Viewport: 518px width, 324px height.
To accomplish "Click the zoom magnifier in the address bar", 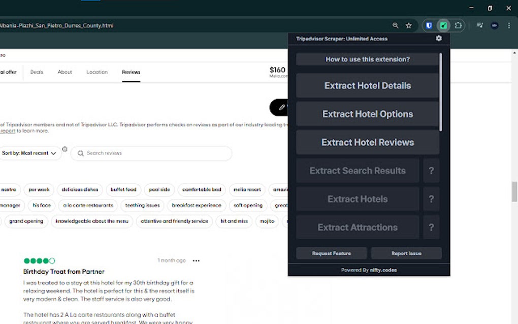I will click(395, 25).
